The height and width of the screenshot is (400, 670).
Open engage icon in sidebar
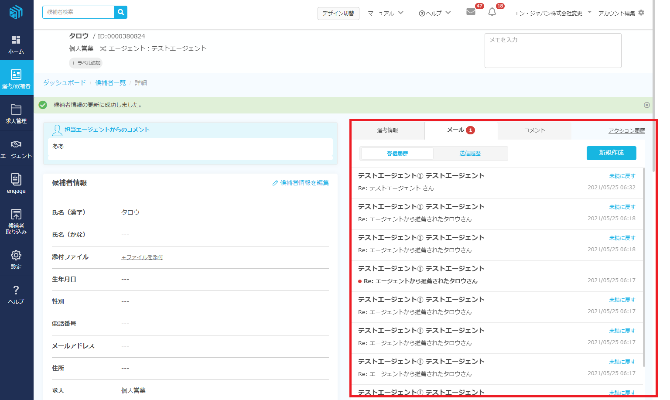(16, 183)
